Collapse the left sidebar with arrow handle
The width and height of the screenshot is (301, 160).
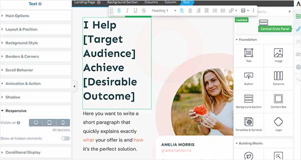coord(74,87)
